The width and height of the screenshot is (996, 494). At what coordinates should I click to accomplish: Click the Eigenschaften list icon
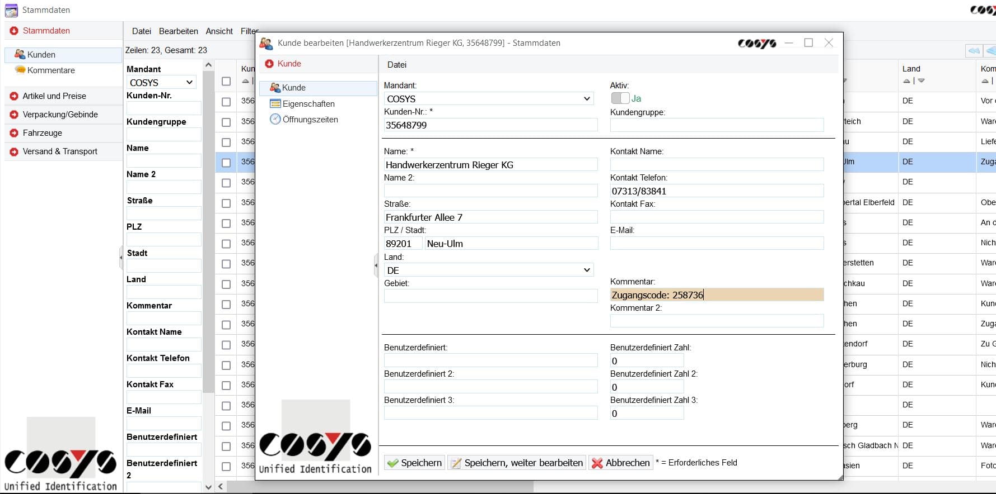[x=275, y=103]
